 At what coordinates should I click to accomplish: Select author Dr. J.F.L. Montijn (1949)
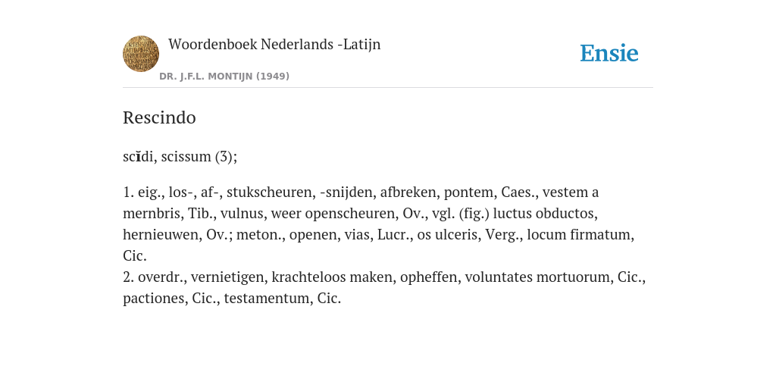224,77
